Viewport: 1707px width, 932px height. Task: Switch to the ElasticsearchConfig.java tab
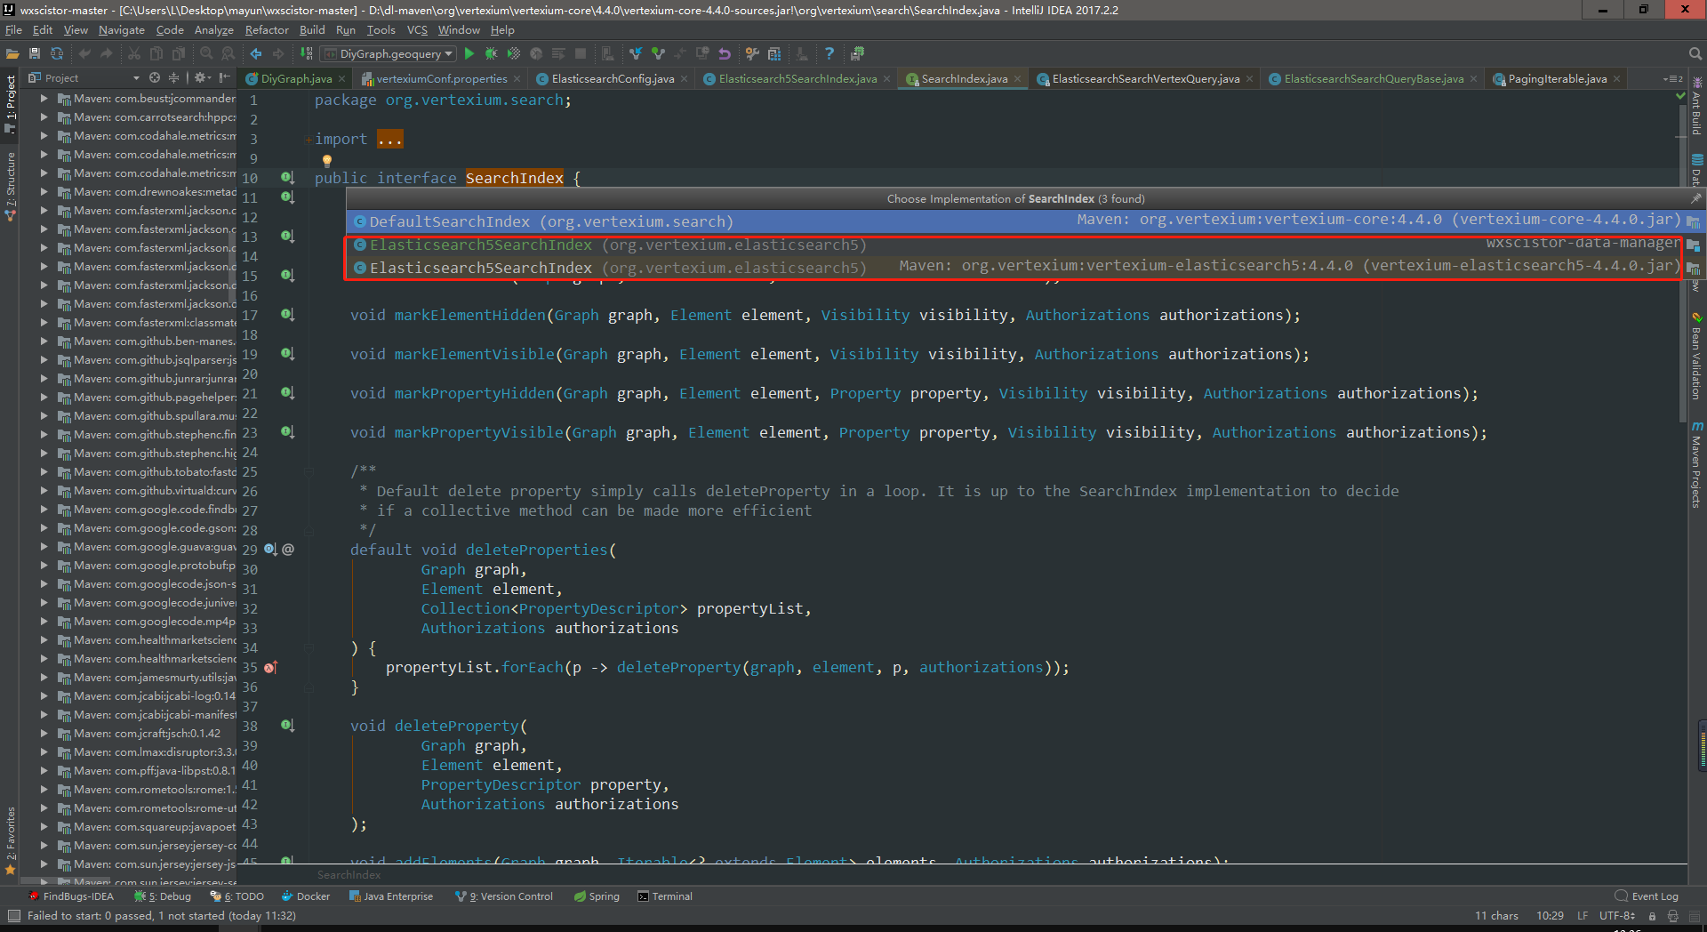612,79
